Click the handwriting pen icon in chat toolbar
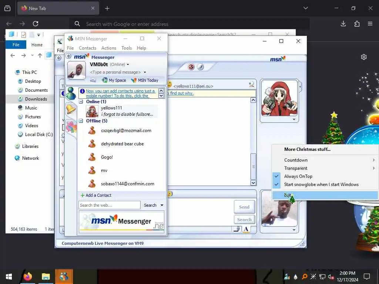 [200, 67]
